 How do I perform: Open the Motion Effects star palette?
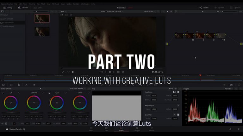coord(34,85)
